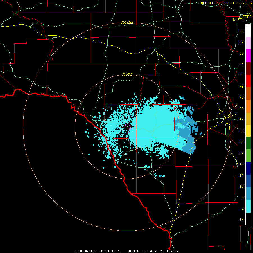The height and width of the screenshot is (253, 253).
Task: Click the mustard gold legend swatch
Action: (x=248, y=119)
